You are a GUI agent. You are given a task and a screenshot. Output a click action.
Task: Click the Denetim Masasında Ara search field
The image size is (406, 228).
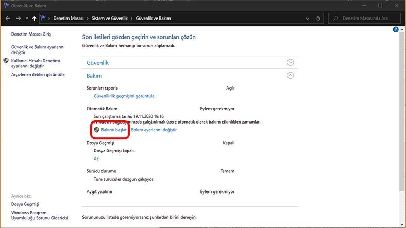(366, 19)
